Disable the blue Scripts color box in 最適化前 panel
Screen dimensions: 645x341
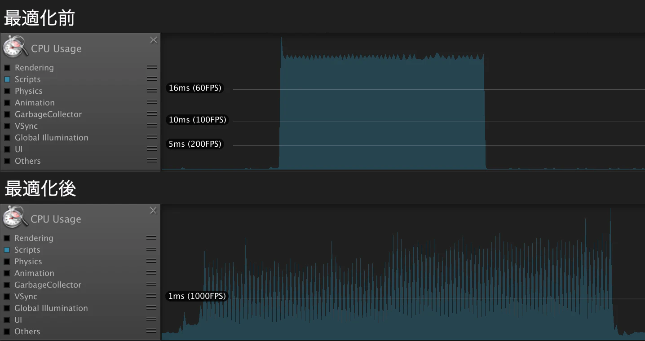coord(7,79)
